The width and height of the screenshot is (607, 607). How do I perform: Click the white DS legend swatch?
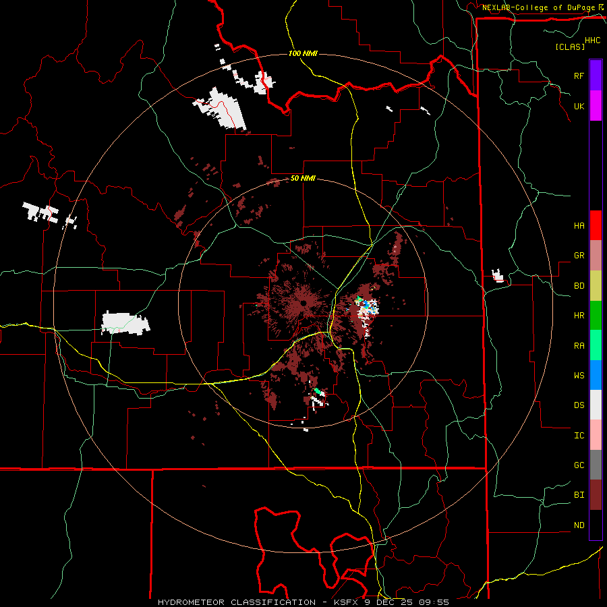pyautogui.click(x=596, y=405)
